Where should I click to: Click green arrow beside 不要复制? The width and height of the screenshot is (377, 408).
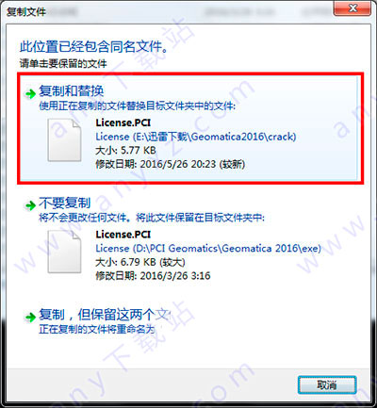coord(30,205)
